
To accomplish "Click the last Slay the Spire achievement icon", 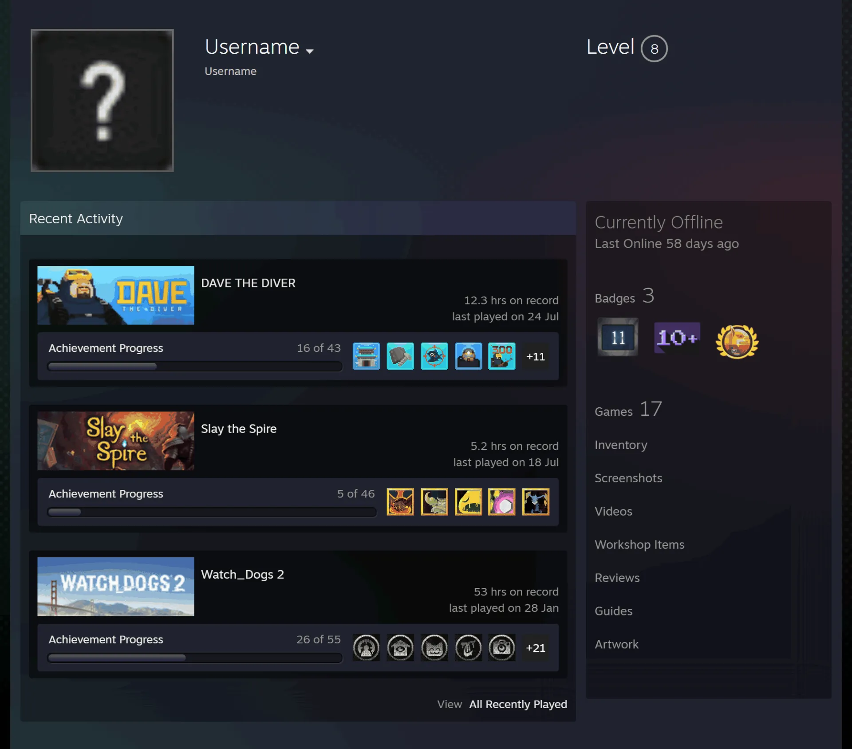I will click(x=536, y=501).
